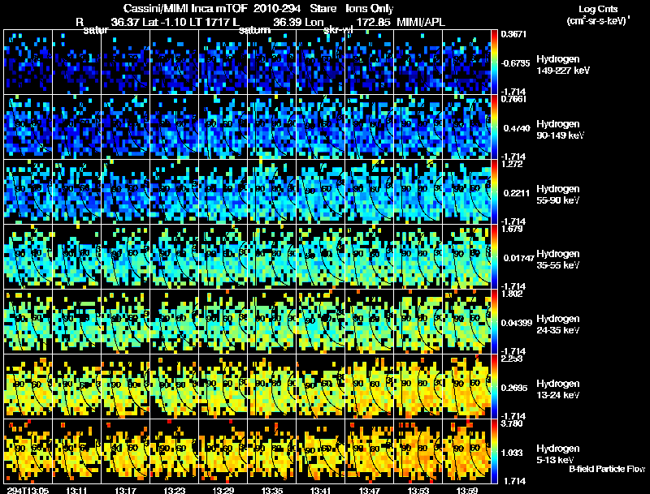Image resolution: width=650 pixels, height=494 pixels.
Task: Select the Hydrogen 55-90 keV row label
Action: 558,195
